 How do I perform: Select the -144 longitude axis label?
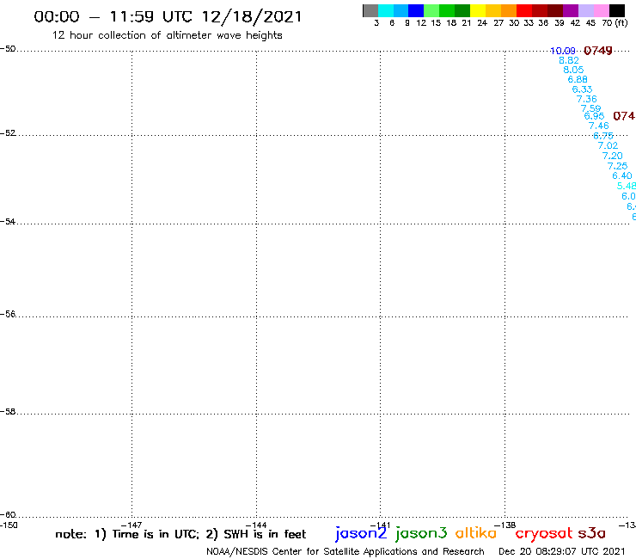point(256,525)
